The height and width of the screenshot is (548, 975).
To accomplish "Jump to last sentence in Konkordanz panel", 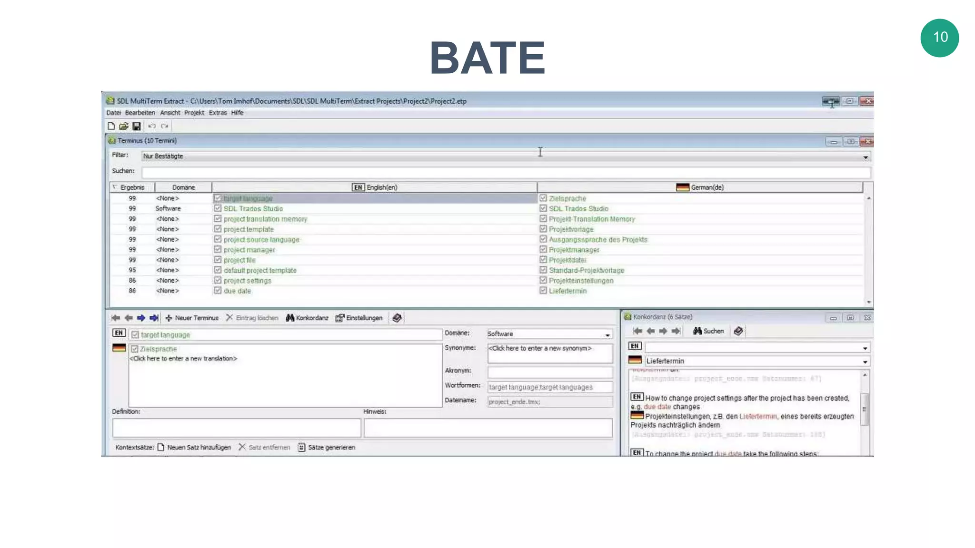I will click(x=676, y=331).
